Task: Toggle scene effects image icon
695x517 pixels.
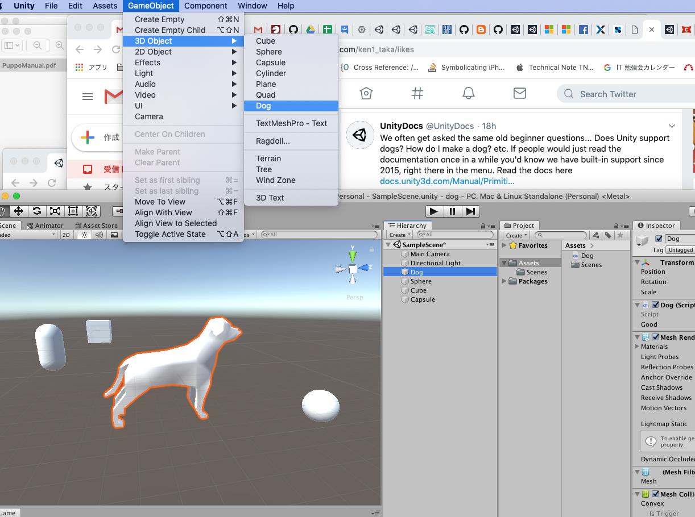Action: [x=114, y=235]
